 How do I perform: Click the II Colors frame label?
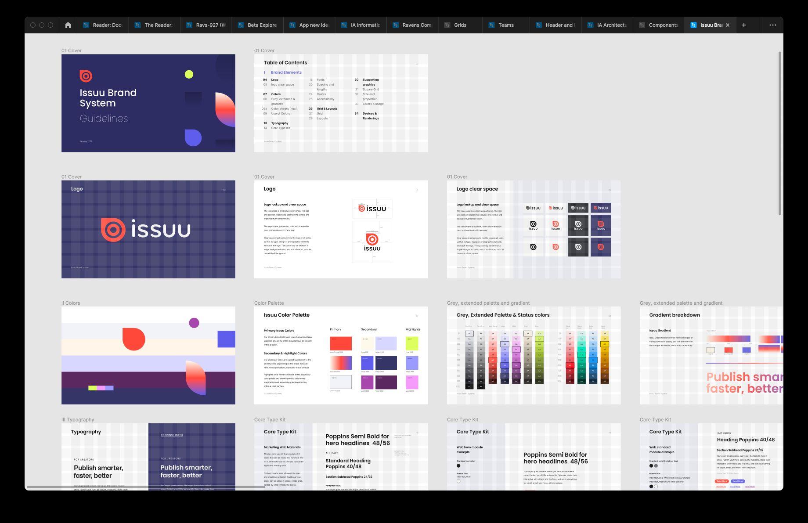pos(71,303)
